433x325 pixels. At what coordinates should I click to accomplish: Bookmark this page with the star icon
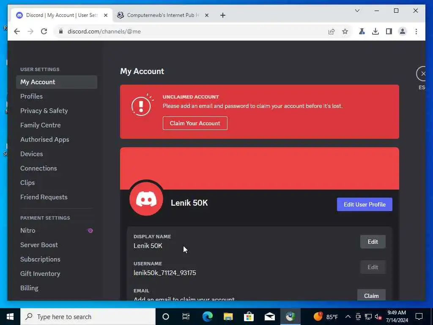click(x=345, y=31)
